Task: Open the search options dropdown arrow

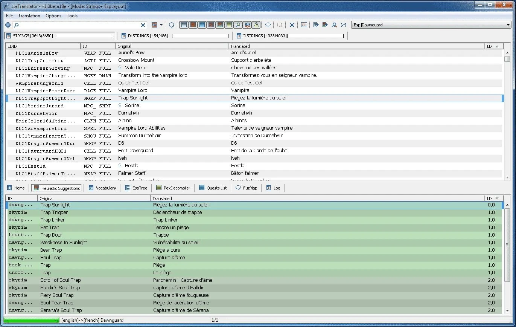Action: tap(161, 25)
